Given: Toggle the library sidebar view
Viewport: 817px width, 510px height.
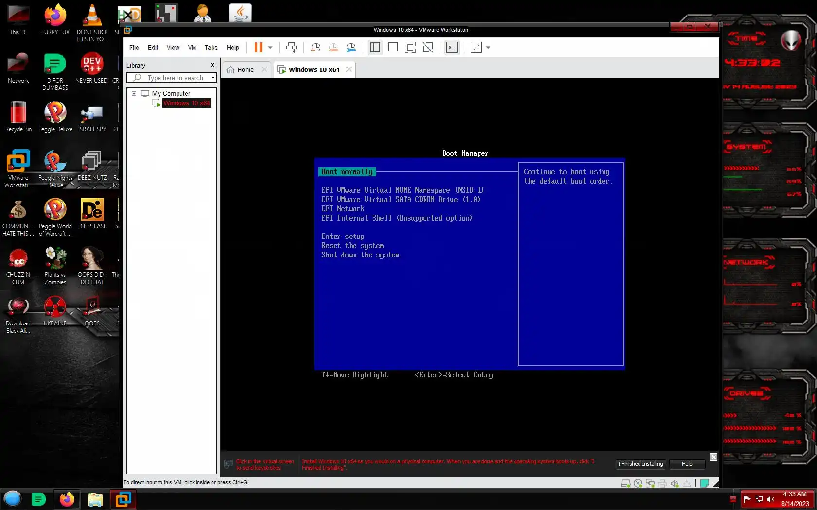Looking at the screenshot, I should coord(375,48).
